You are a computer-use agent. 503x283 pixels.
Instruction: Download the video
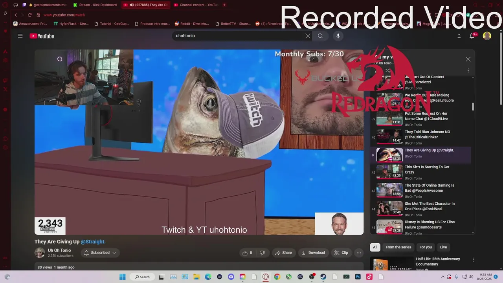coord(313,253)
